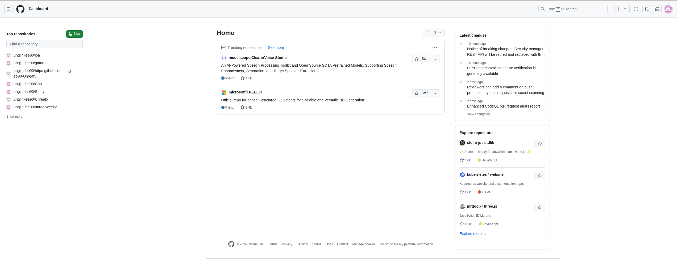677x270 pixels.
Task: Open the Create new plus dropdown
Action: (x=622, y=9)
